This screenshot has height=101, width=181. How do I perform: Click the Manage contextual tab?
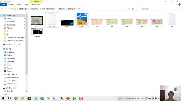tap(36, 1)
